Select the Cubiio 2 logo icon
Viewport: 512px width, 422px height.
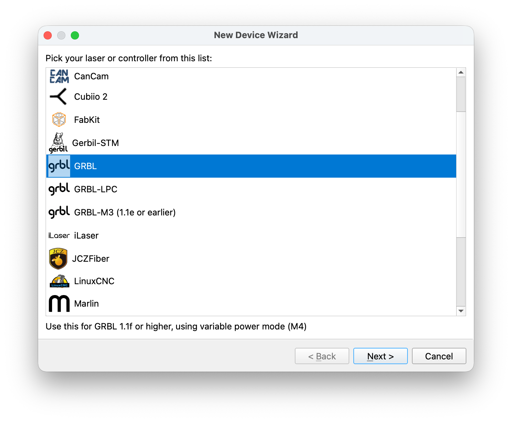click(59, 97)
